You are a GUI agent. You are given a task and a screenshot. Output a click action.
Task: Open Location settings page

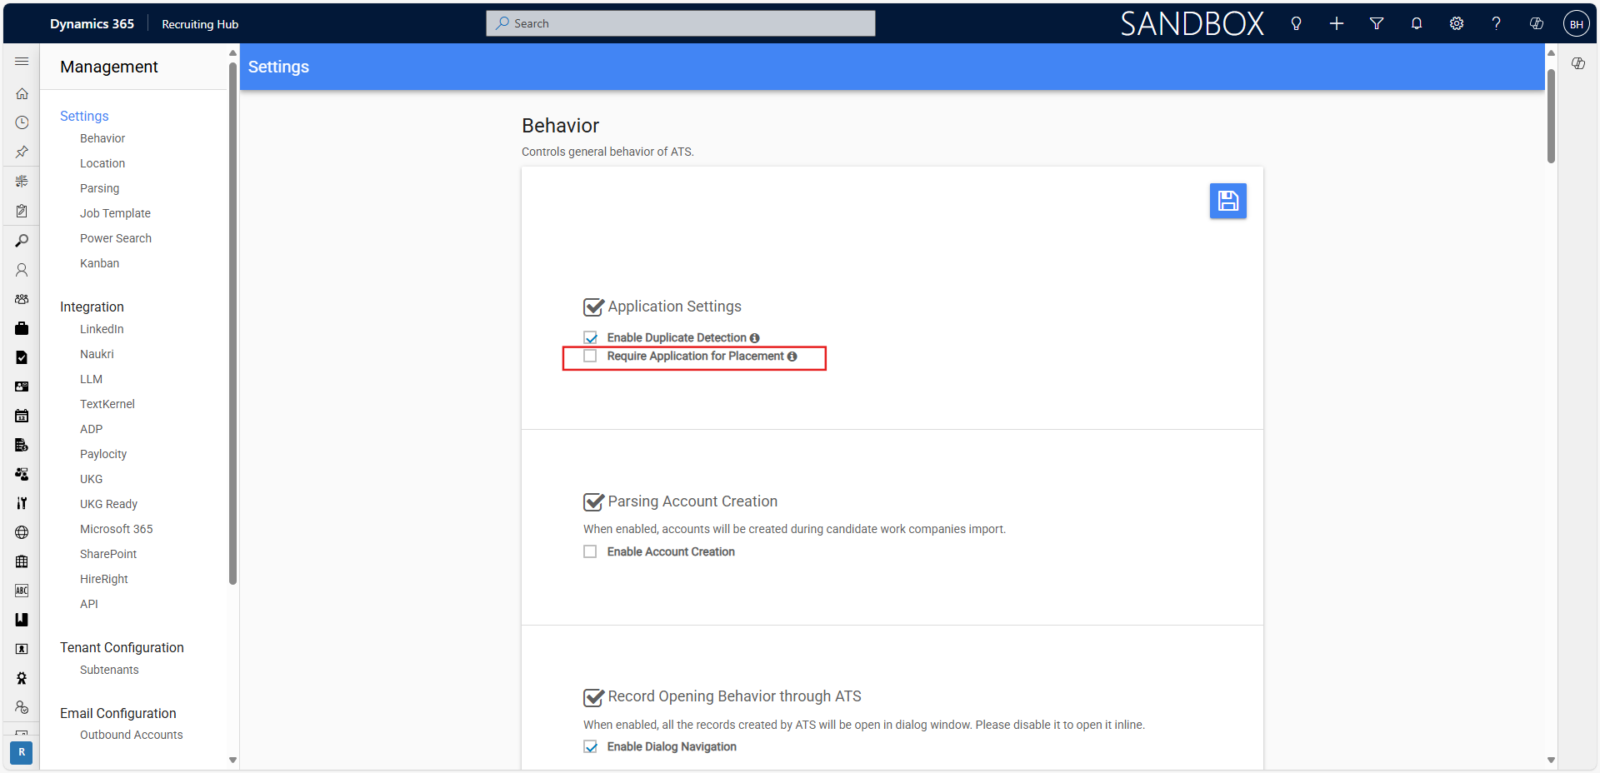(102, 163)
